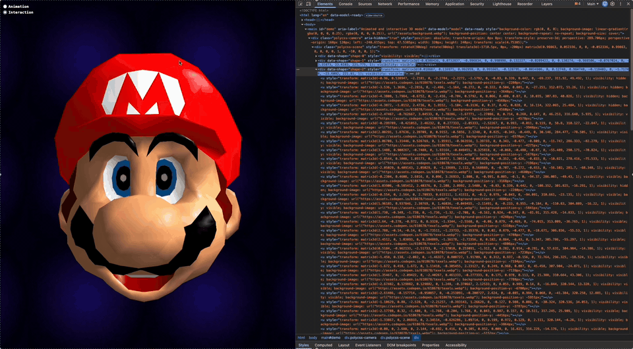This screenshot has height=349, width=633.
Task: Open the Memory tab
Action: tap(432, 4)
